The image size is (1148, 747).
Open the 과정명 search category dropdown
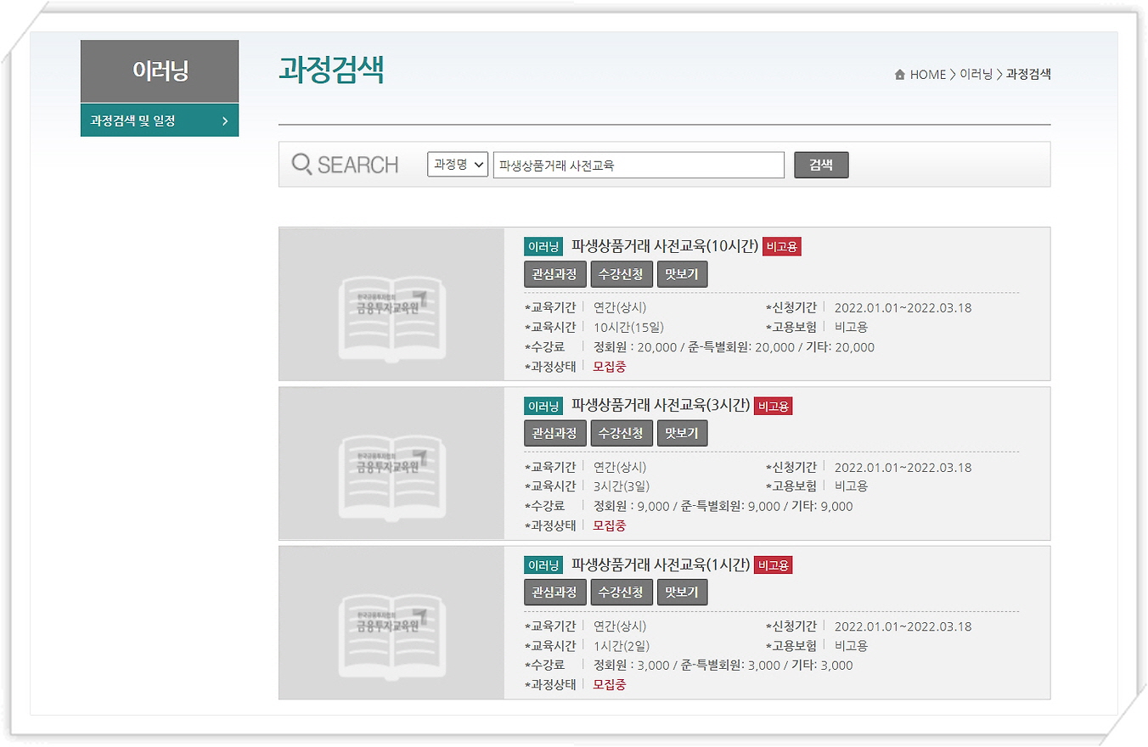458,165
